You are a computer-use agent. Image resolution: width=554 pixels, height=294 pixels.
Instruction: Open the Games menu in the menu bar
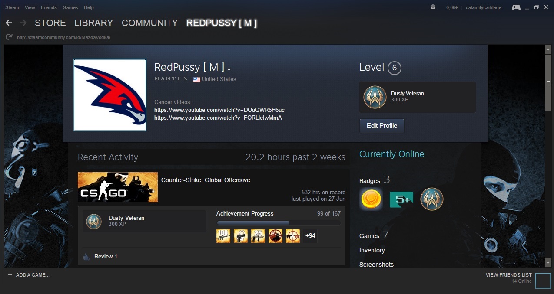click(x=70, y=7)
